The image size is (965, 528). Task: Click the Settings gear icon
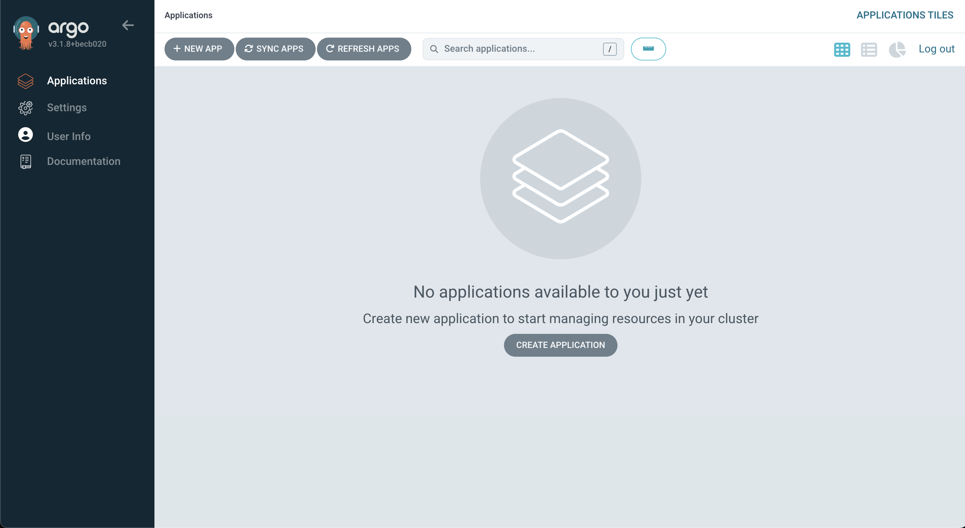(26, 108)
